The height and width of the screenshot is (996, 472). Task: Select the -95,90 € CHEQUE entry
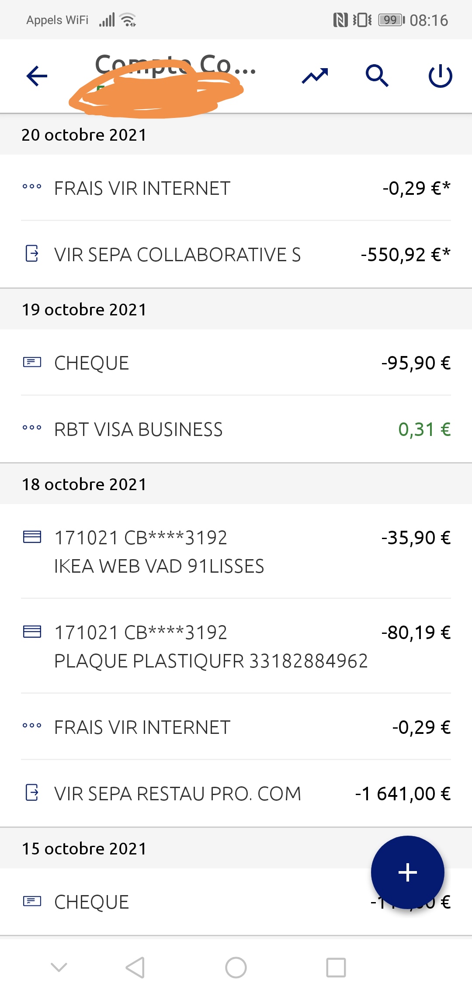click(x=236, y=363)
